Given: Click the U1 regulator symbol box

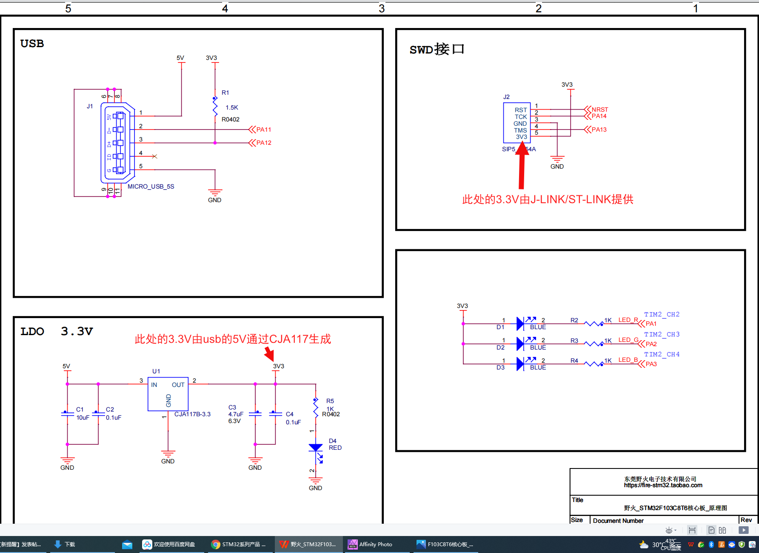Looking at the screenshot, I should tap(168, 394).
